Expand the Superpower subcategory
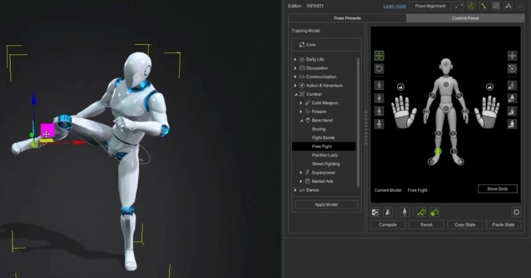This screenshot has height=278, width=531. [x=301, y=173]
